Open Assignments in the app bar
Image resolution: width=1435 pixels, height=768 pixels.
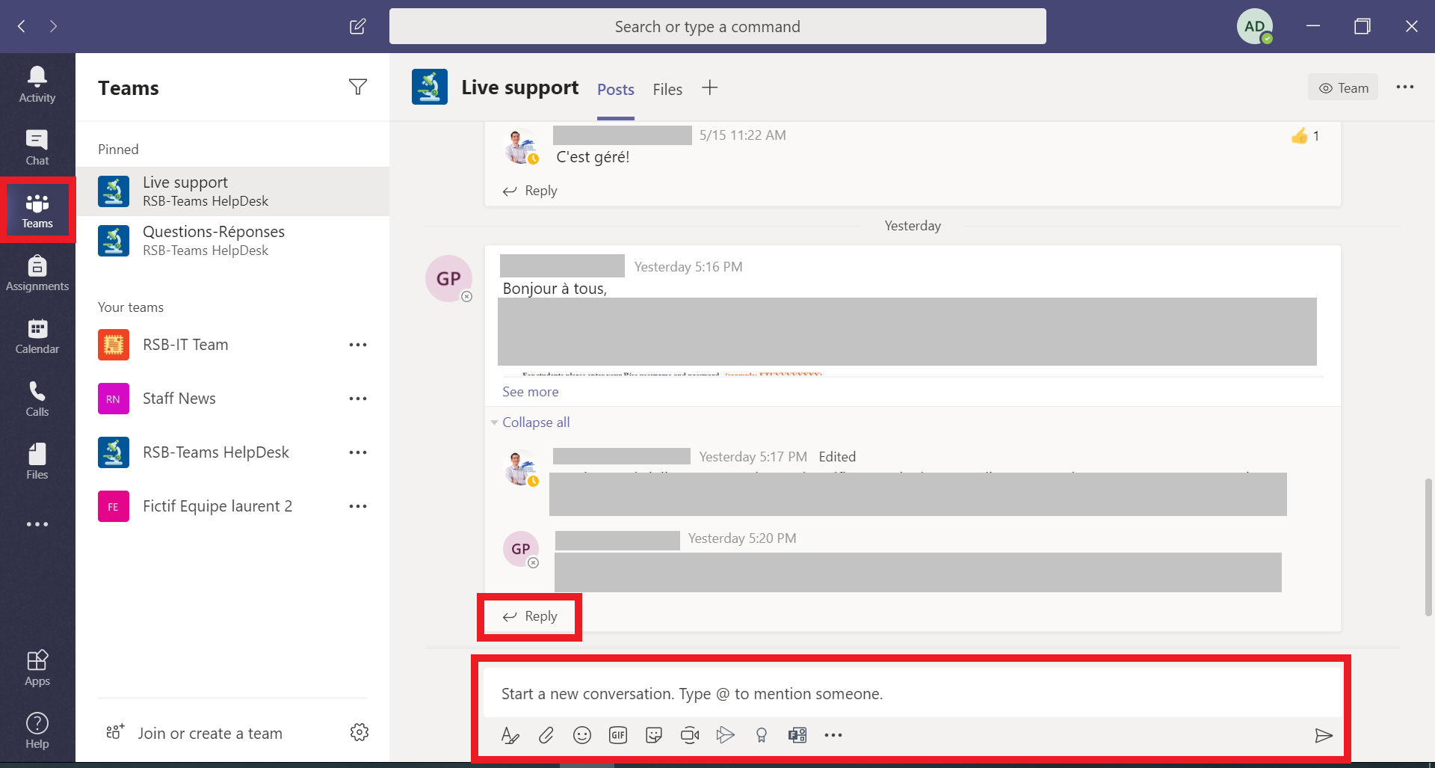[x=37, y=273]
